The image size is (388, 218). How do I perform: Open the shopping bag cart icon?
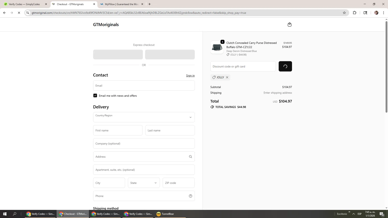pos(289,25)
